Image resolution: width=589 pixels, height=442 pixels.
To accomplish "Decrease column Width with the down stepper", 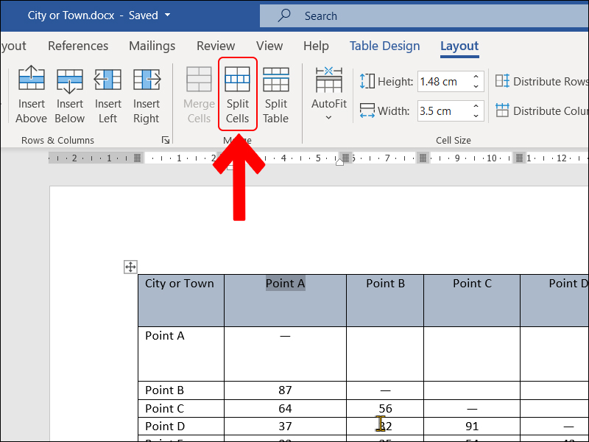I will [x=476, y=116].
